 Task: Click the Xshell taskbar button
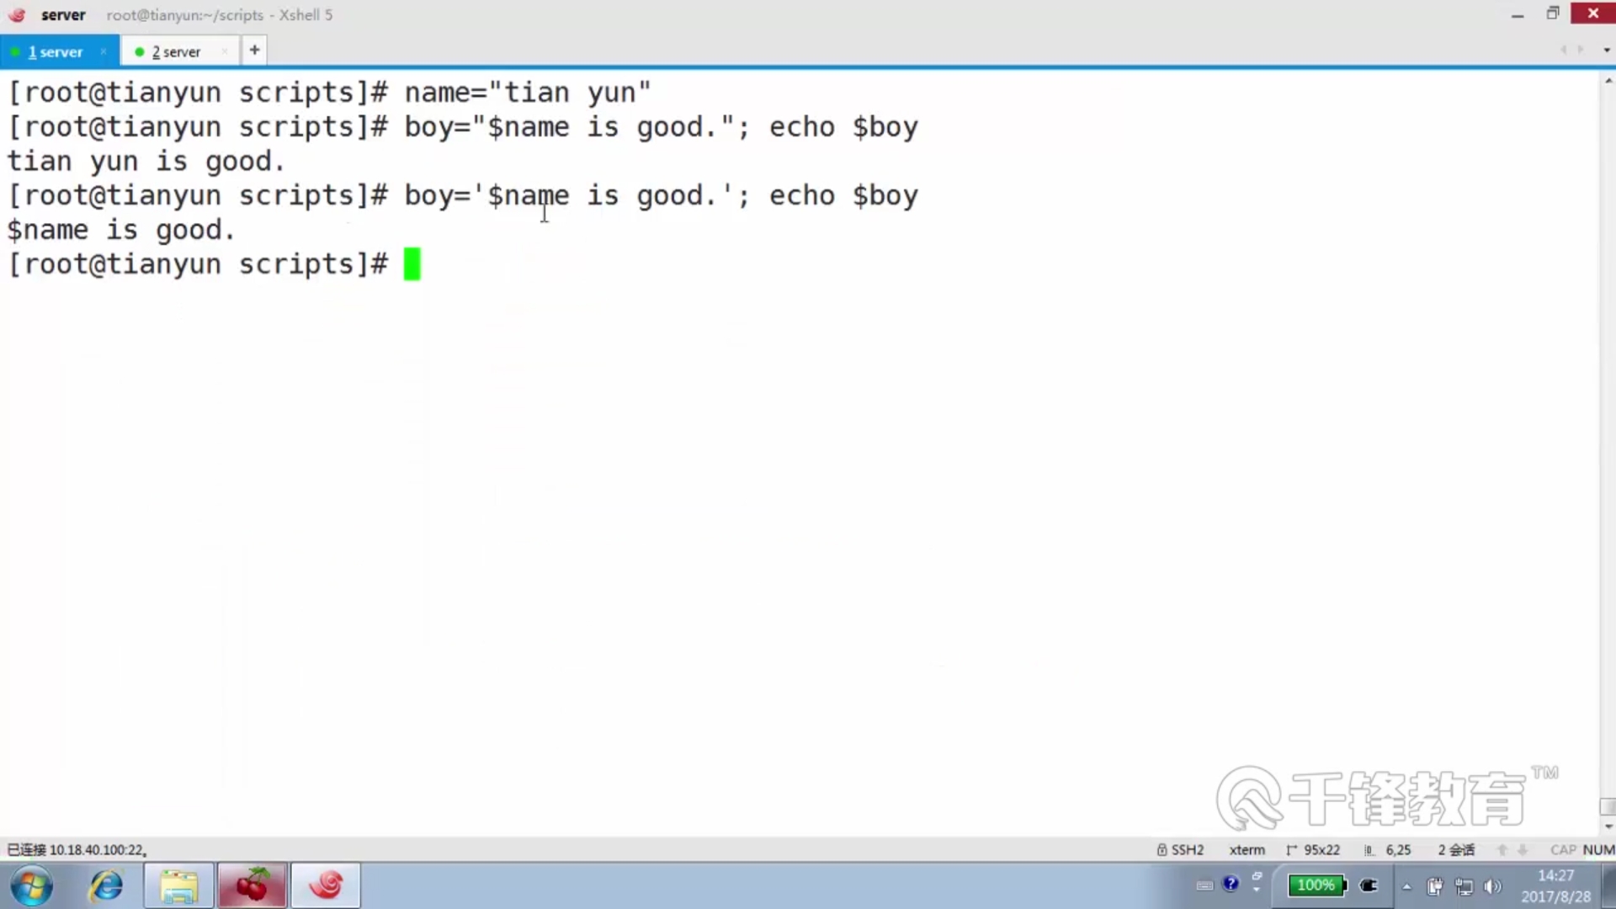click(x=326, y=885)
